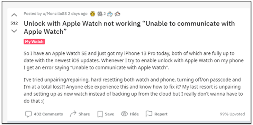The width and height of the screenshot is (253, 125).
Task: Click the gold star award badge
Action: pyautogui.click(x=93, y=14)
